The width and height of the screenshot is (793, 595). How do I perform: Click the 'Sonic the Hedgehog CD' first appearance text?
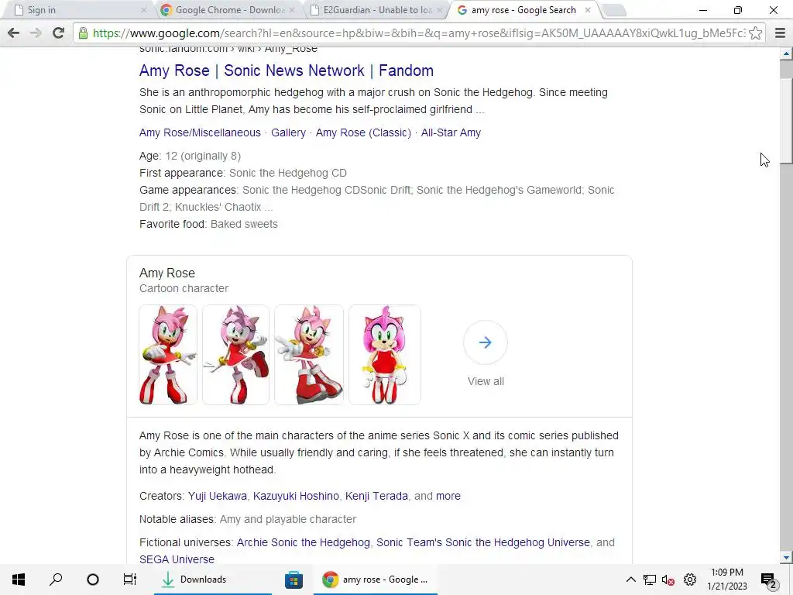point(288,173)
